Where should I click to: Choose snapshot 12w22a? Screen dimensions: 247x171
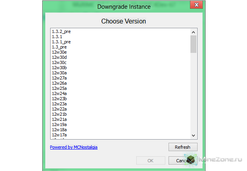coord(59,109)
